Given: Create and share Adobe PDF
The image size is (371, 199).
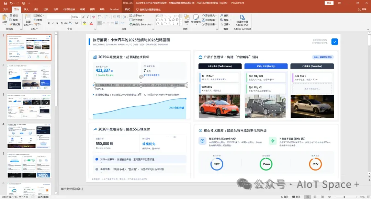Looking at the screenshot, I should 242,21.
